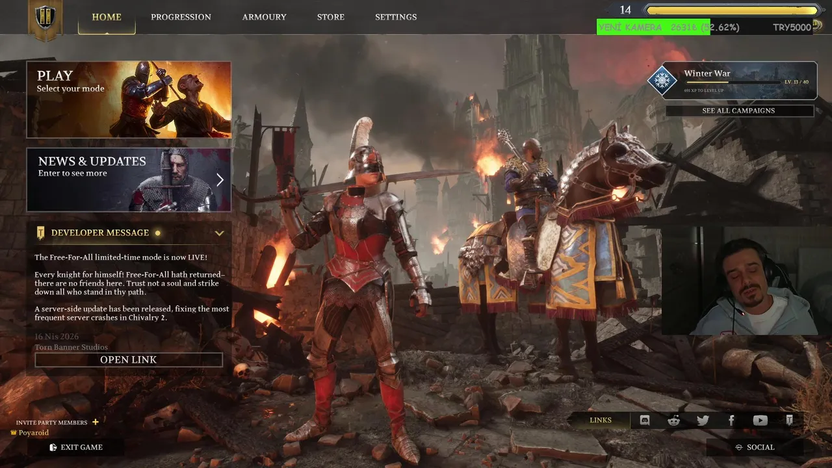832x468 pixels.
Task: Open the Play select your mode card
Action: 129,99
